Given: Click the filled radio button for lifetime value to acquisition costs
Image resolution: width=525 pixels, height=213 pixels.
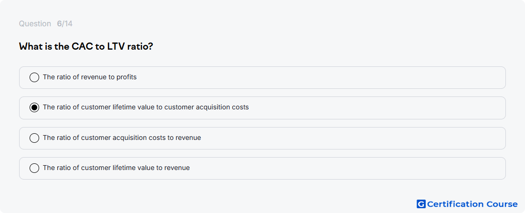Looking at the screenshot, I should tap(34, 107).
